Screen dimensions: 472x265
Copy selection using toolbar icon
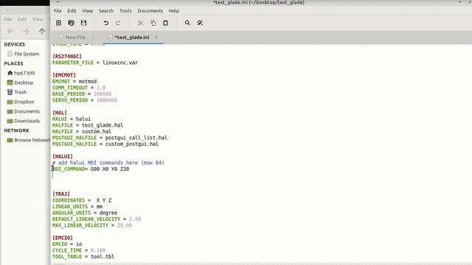coord(153,23)
